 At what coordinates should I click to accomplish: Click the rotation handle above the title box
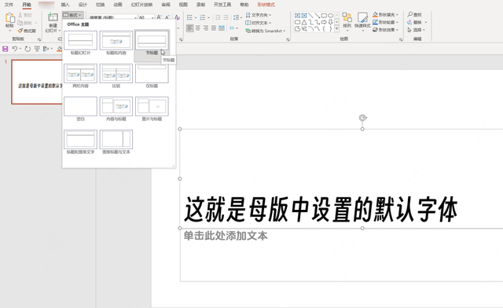click(x=362, y=118)
